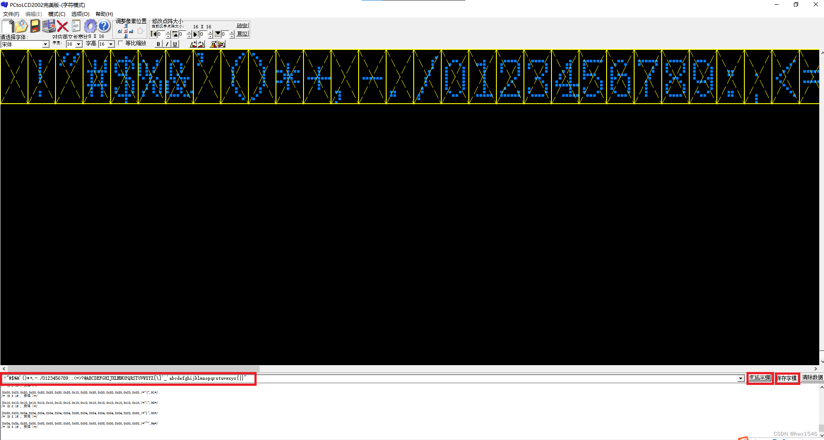Move pixels left with the left arrow
The height and width of the screenshot is (440, 824).
120,31
